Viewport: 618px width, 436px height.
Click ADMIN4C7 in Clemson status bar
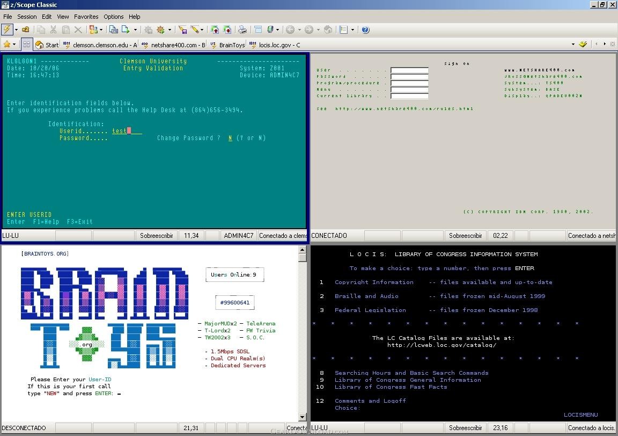point(238,236)
